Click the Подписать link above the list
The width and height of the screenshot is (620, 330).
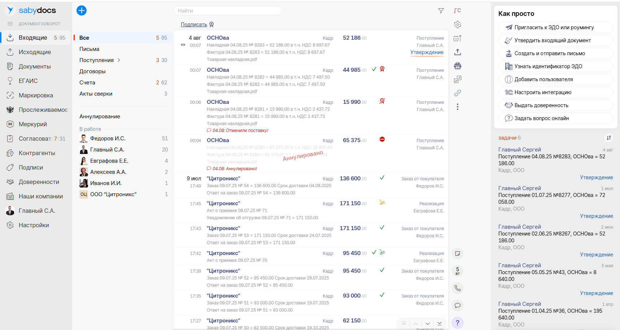tap(194, 25)
